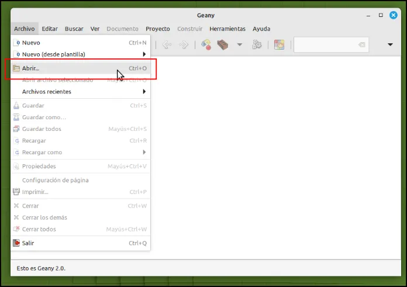Click the Guardar como icon

[x=16, y=117]
